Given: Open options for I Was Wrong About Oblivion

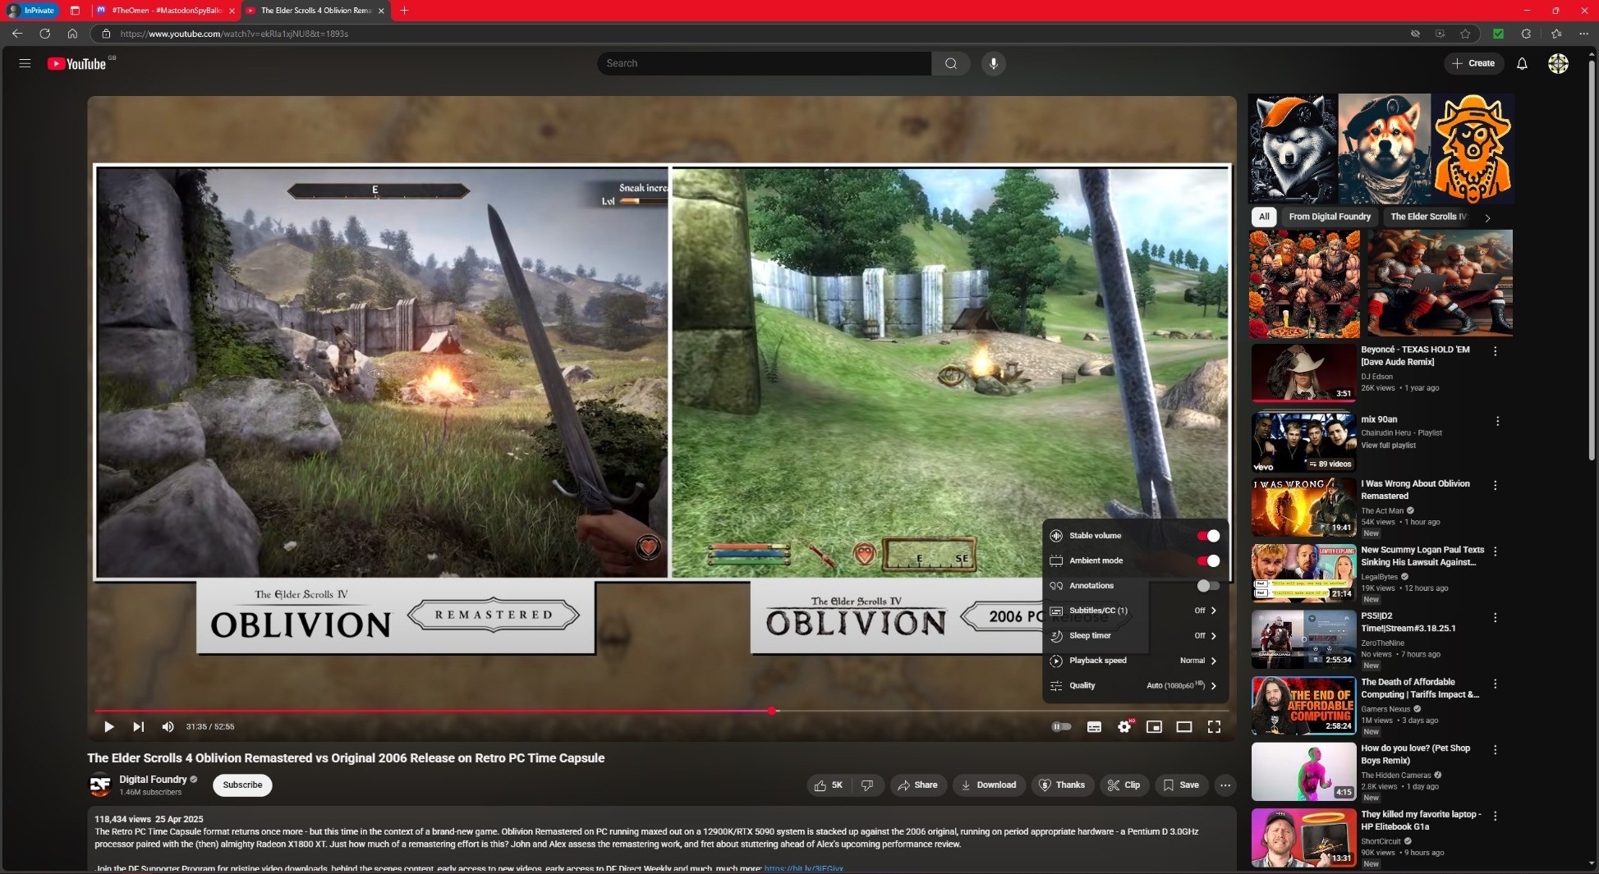Looking at the screenshot, I should (x=1496, y=486).
